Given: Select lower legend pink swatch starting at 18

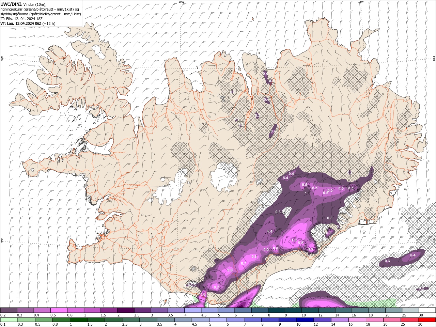Looking at the screenshot, I should tap(375, 320).
